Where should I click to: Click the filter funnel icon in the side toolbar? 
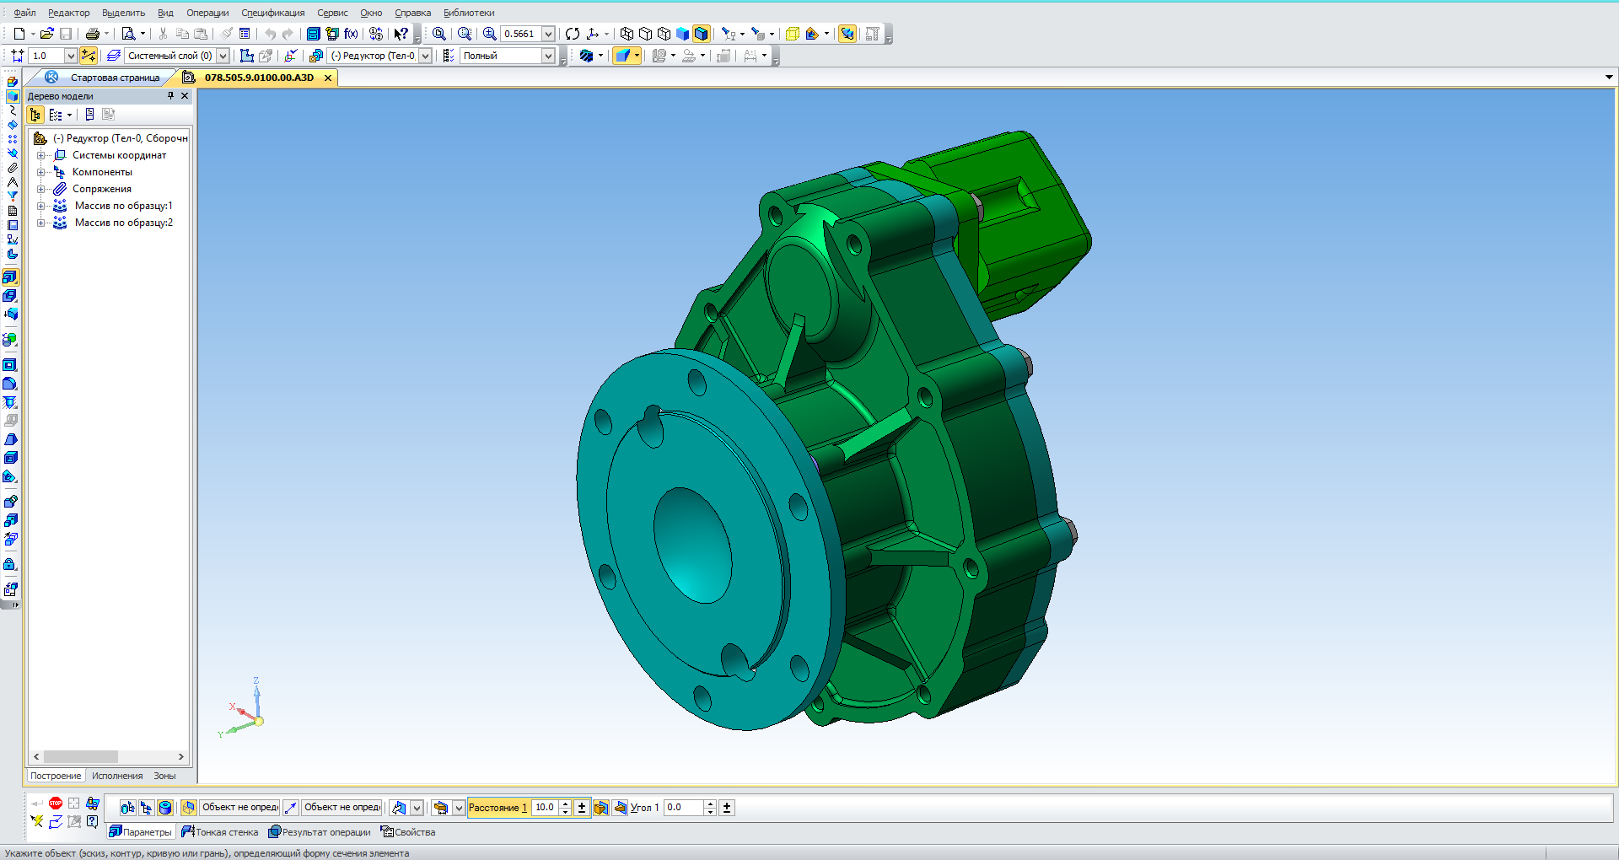click(13, 196)
